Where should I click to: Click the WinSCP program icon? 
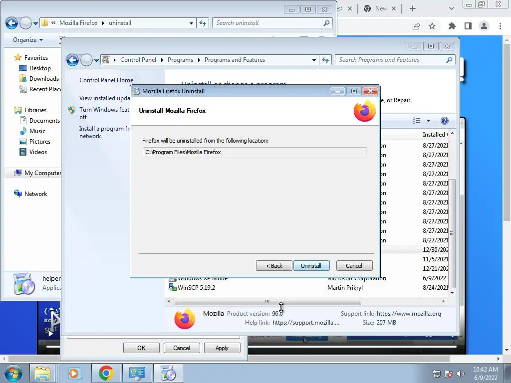point(172,288)
